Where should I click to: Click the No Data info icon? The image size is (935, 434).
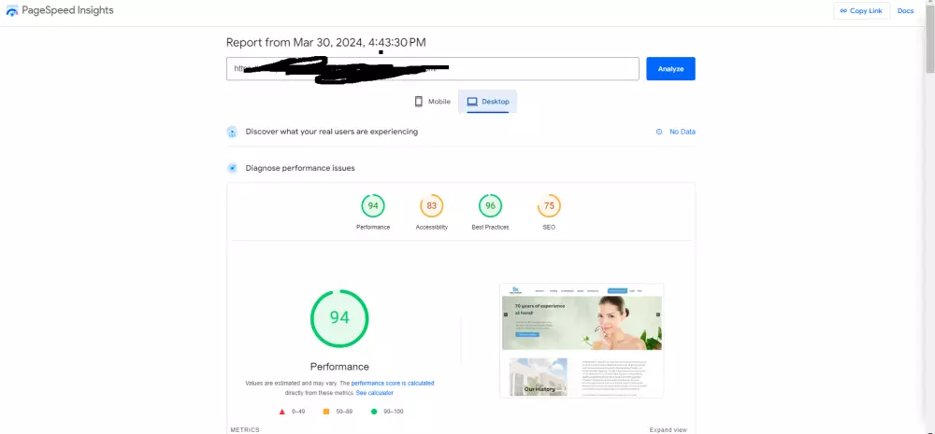point(659,132)
